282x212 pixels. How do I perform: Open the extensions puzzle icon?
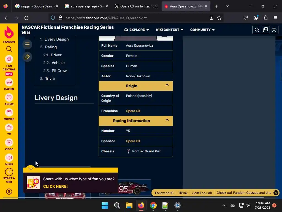point(265,18)
